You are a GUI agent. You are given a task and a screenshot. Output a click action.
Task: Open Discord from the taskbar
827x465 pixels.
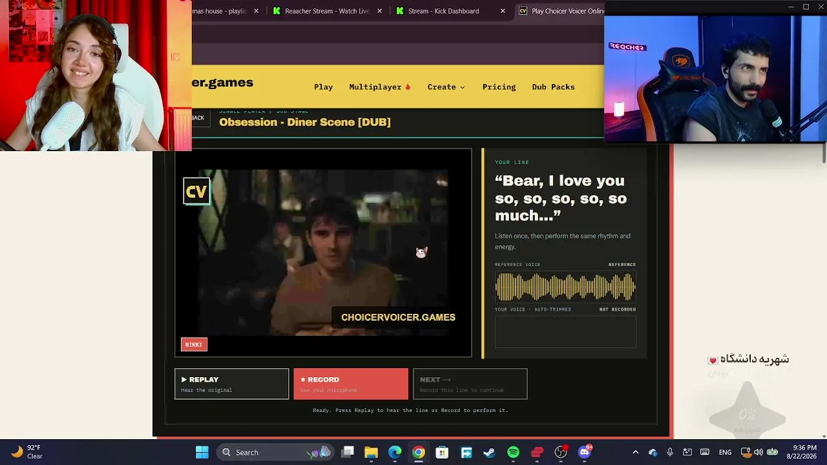[585, 452]
